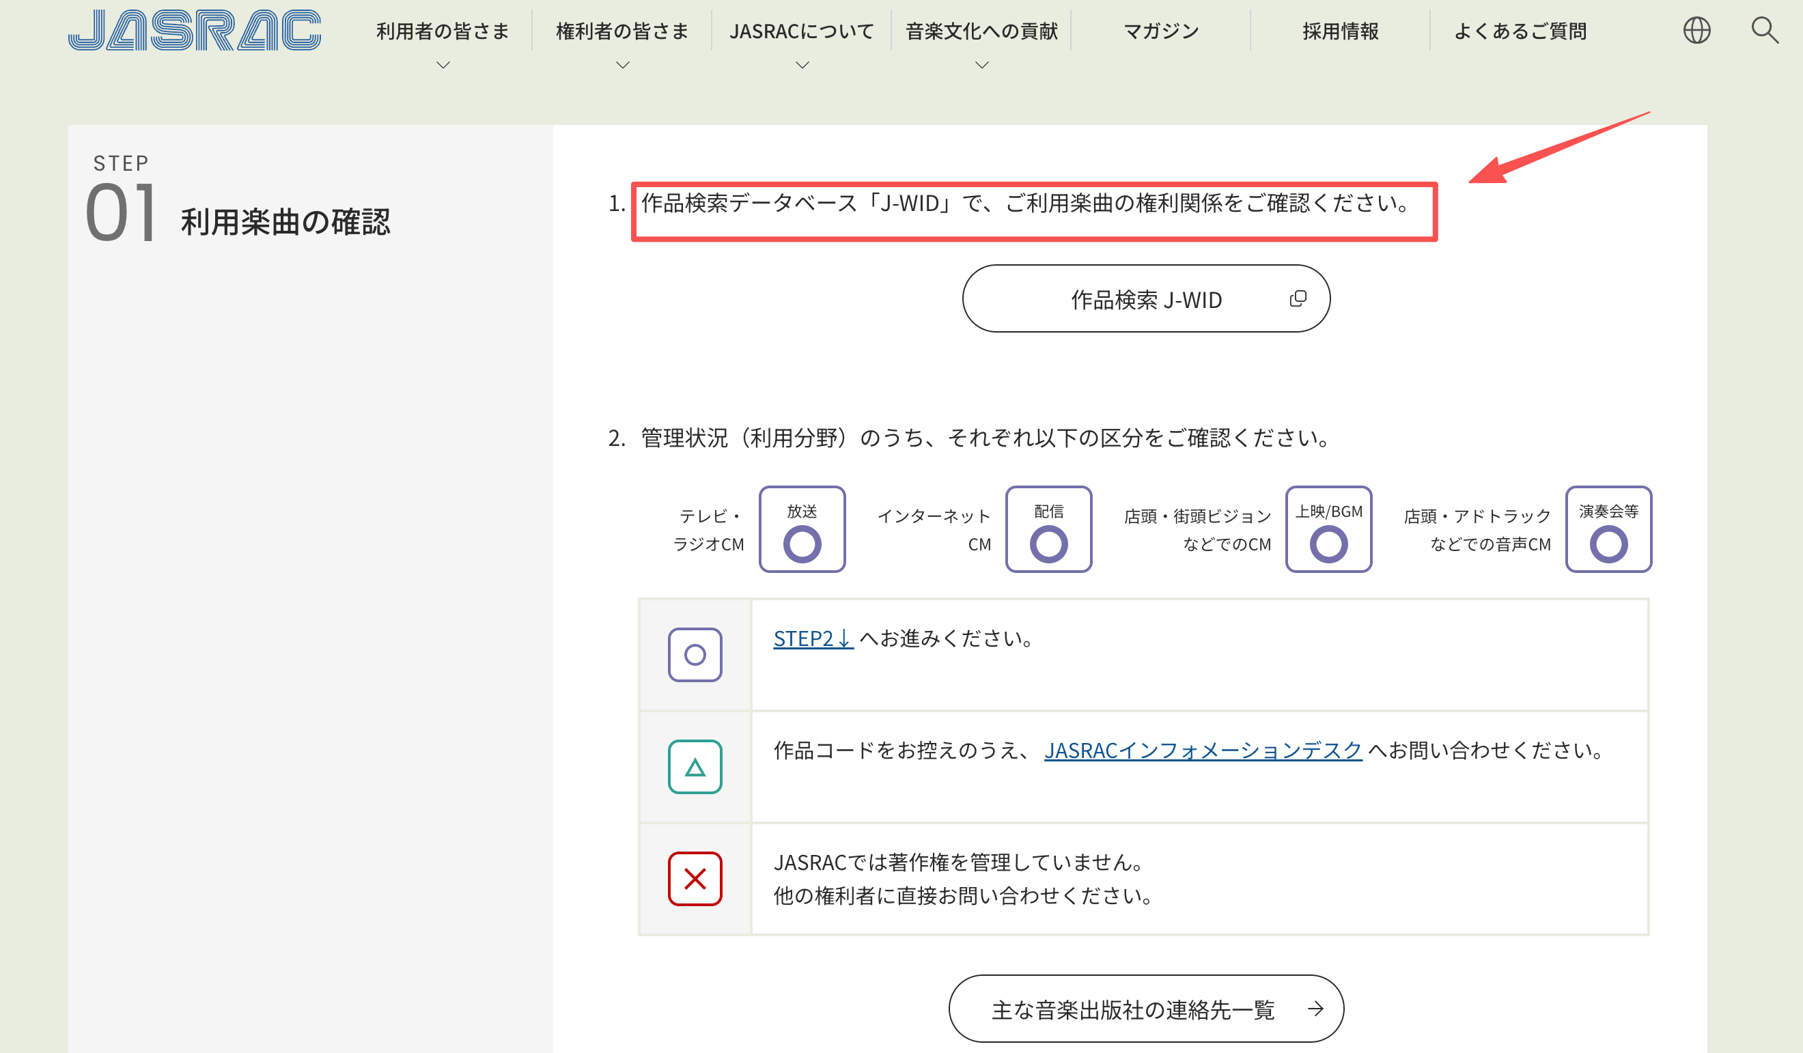Viewport: 1803px width, 1053px height.
Task: Click the red X legend icon
Action: (x=695, y=878)
